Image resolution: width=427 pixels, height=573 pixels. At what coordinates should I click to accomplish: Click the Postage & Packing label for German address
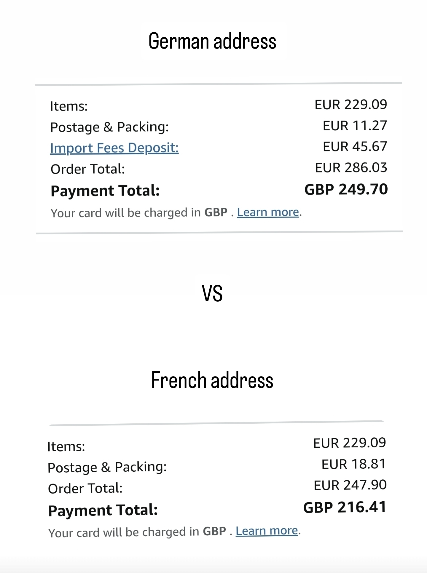[109, 127]
